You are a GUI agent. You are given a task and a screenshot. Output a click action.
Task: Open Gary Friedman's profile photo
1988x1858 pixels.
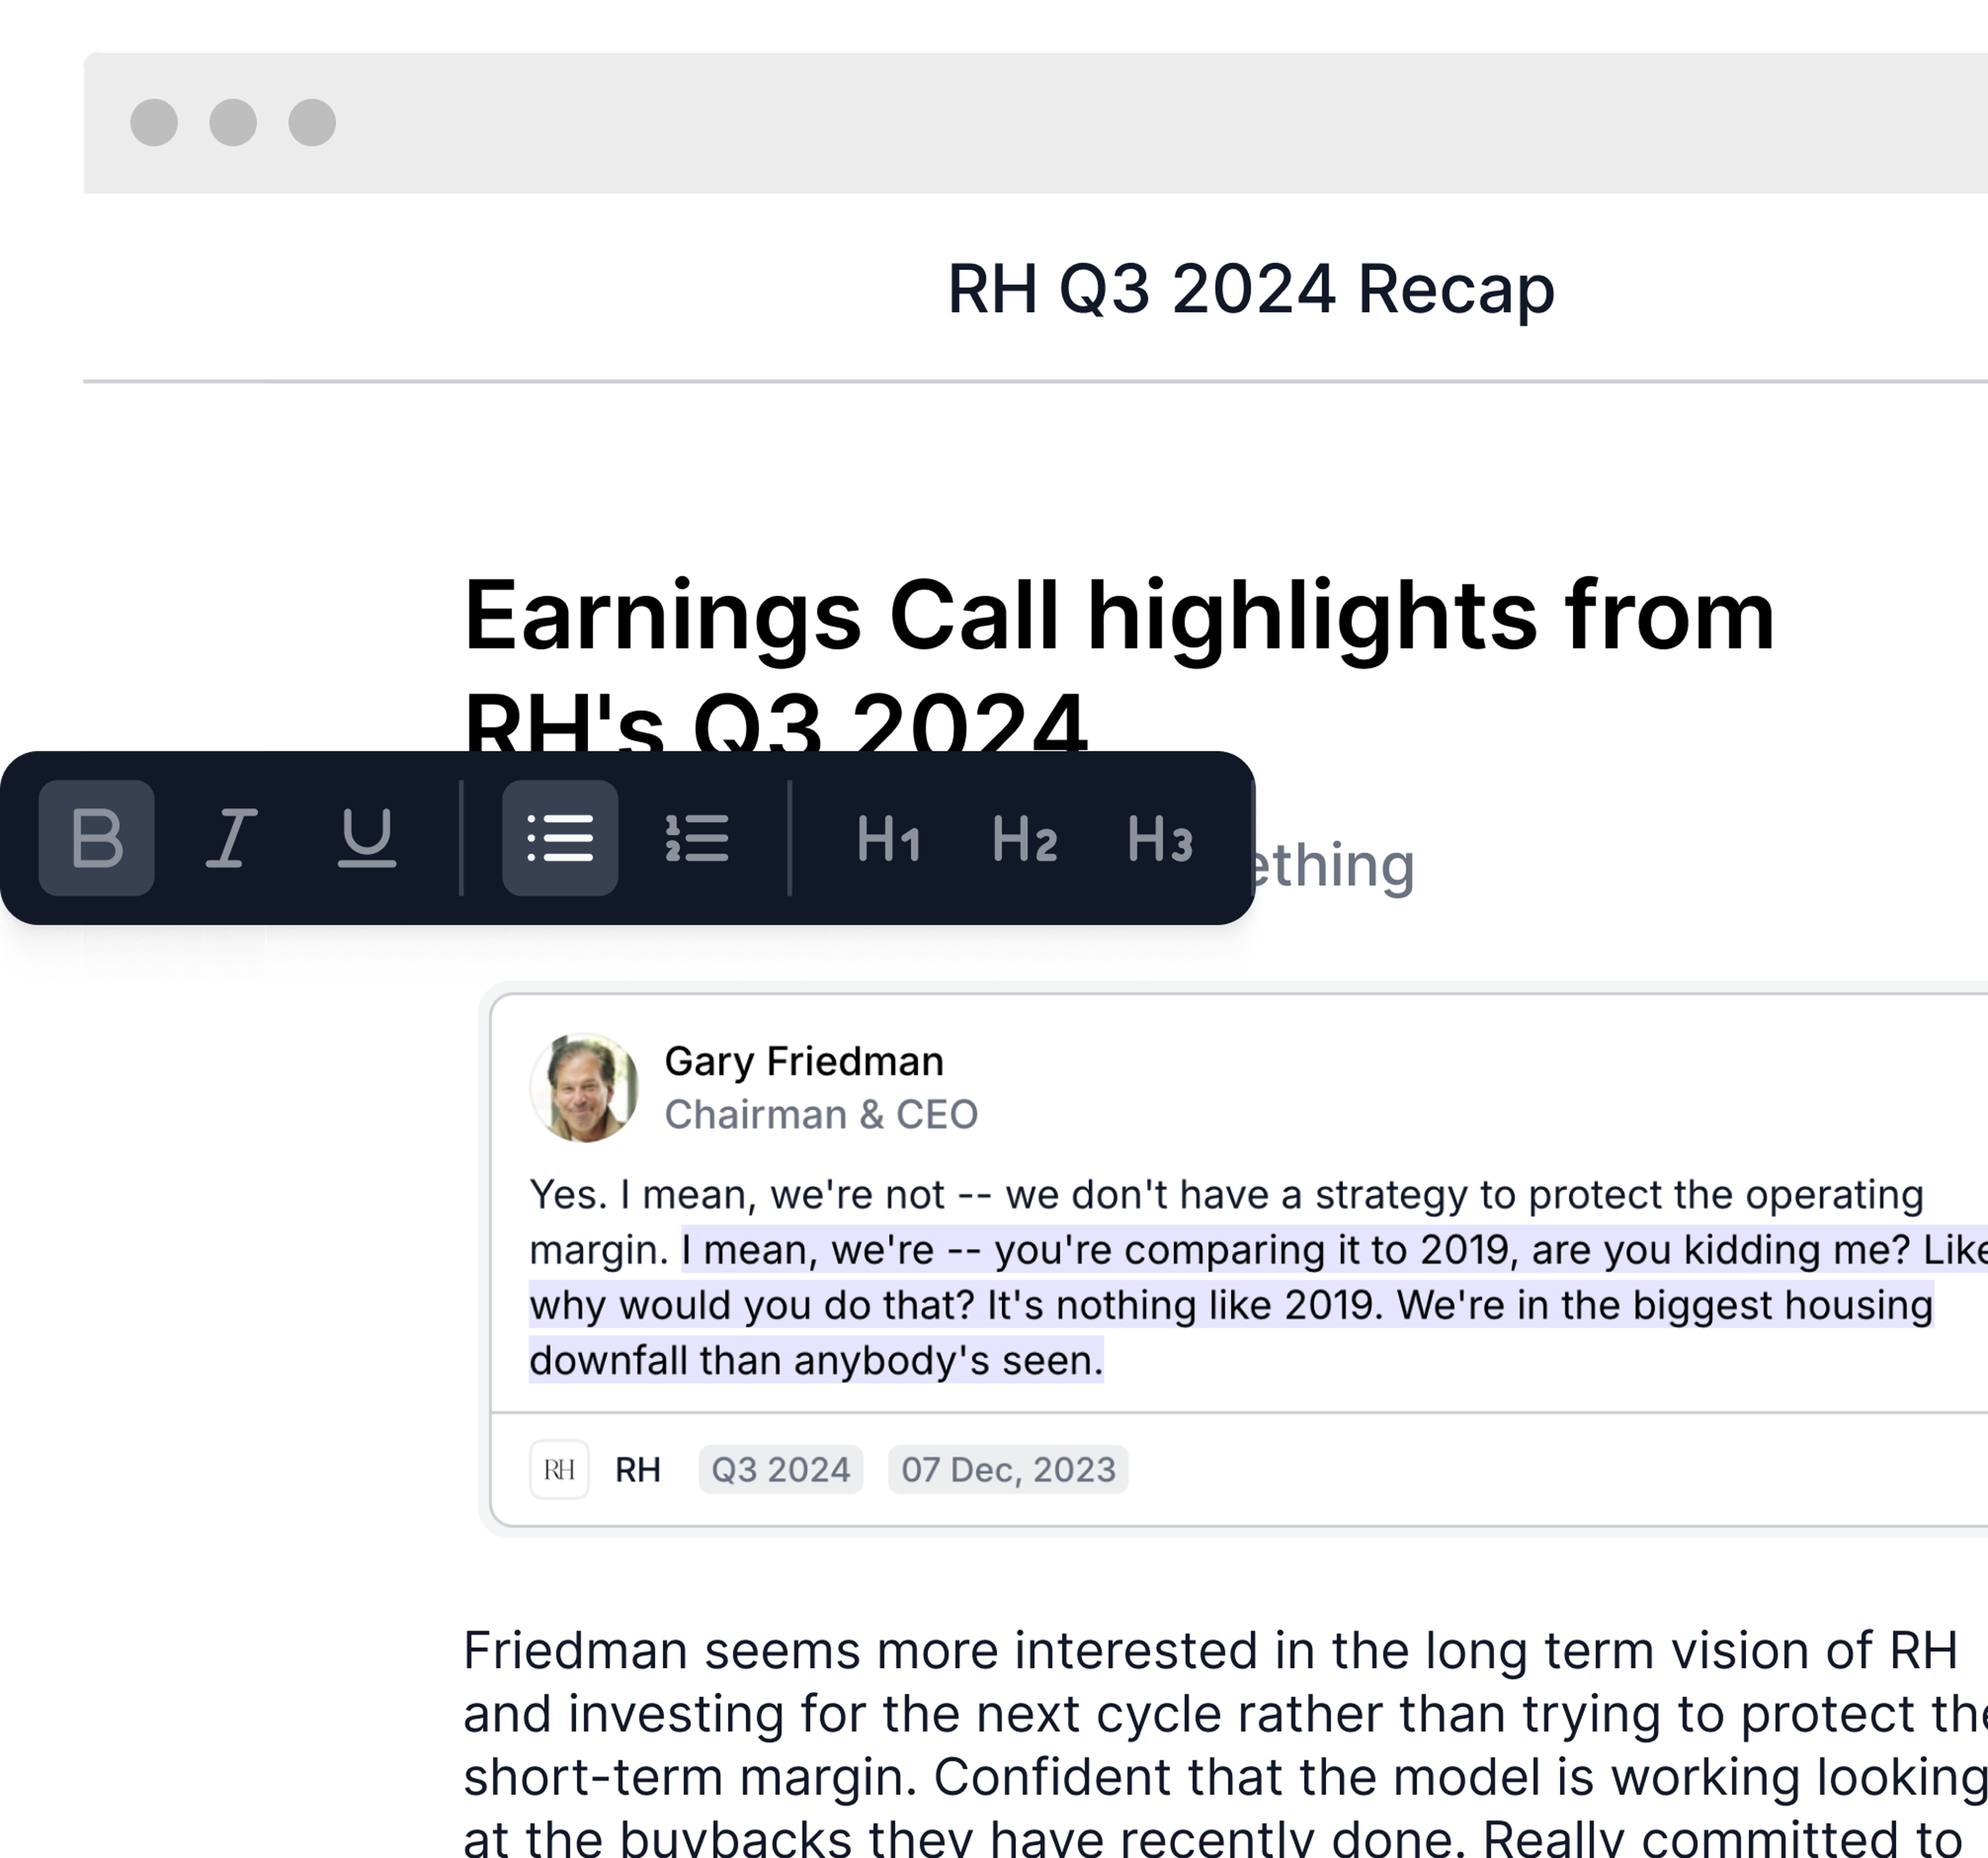(584, 1087)
